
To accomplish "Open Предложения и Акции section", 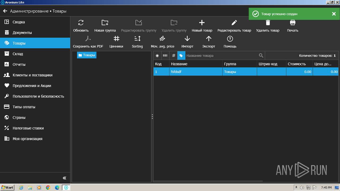I will (x=35, y=86).
